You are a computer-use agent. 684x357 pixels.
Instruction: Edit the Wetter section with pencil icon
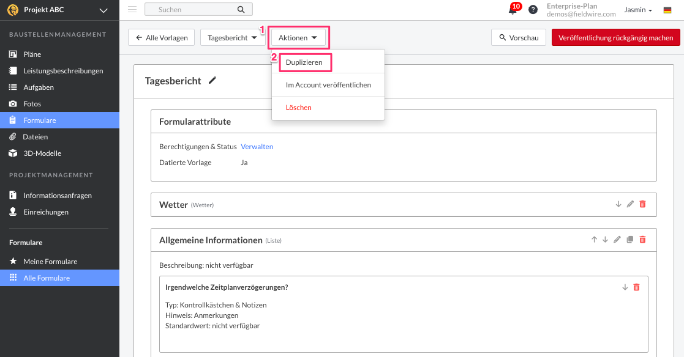click(630, 204)
